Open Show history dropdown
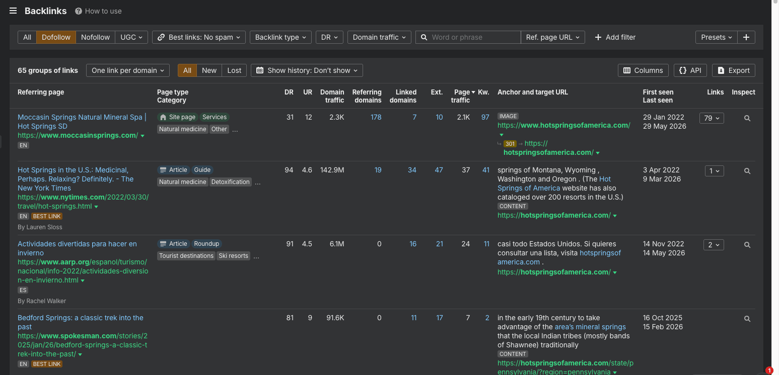Image resolution: width=779 pixels, height=375 pixels. point(307,70)
